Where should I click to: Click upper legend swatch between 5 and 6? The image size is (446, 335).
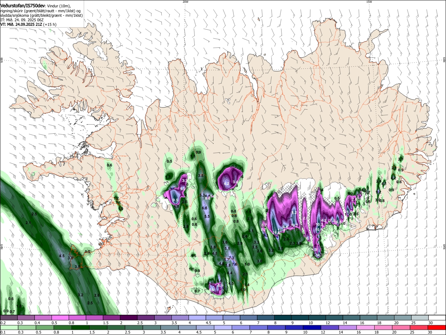(231, 318)
